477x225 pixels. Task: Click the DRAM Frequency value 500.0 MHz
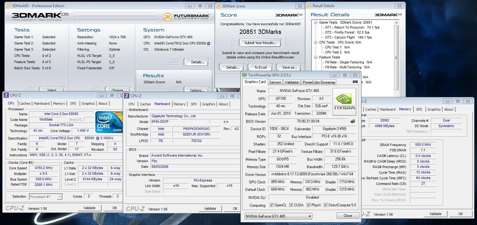[423, 145]
